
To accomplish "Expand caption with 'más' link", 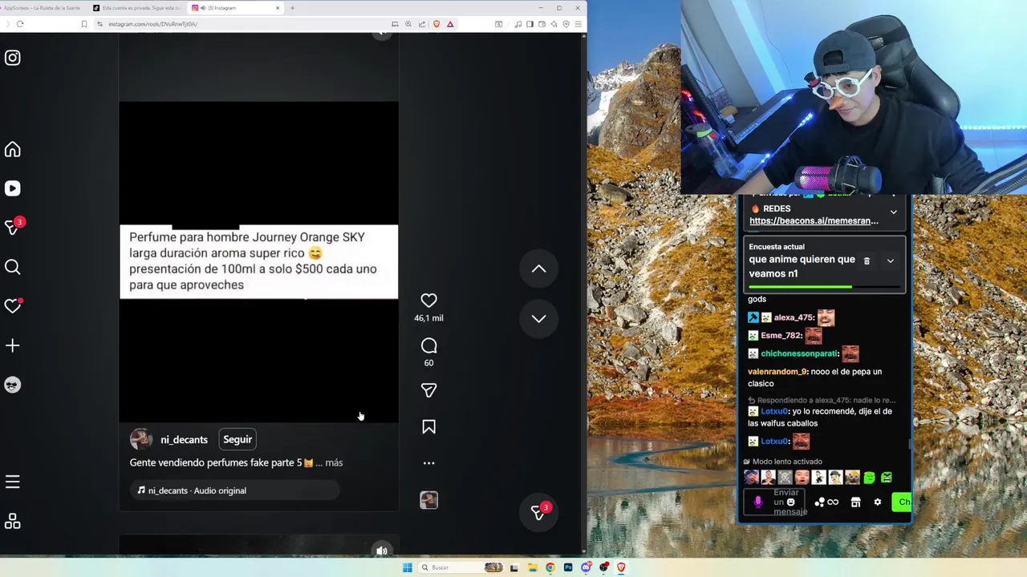I will tap(334, 462).
